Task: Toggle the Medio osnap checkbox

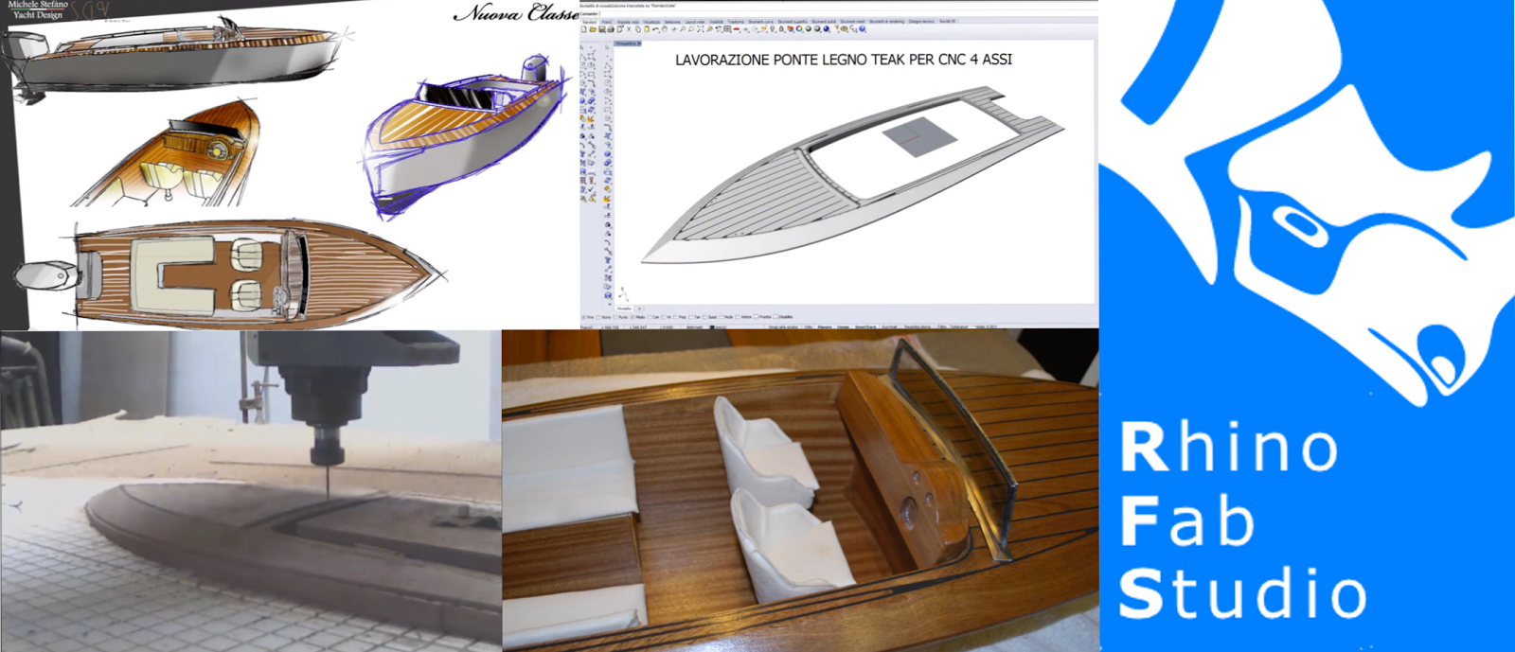Action: pyautogui.click(x=633, y=317)
